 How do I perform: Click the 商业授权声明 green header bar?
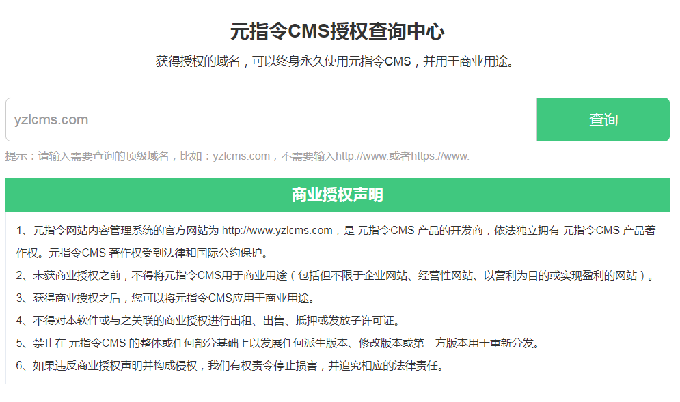tap(338, 195)
